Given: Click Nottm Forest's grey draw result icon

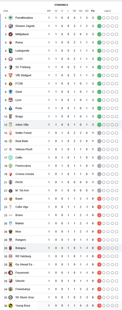Looking at the screenshot, I should coord(99,133).
